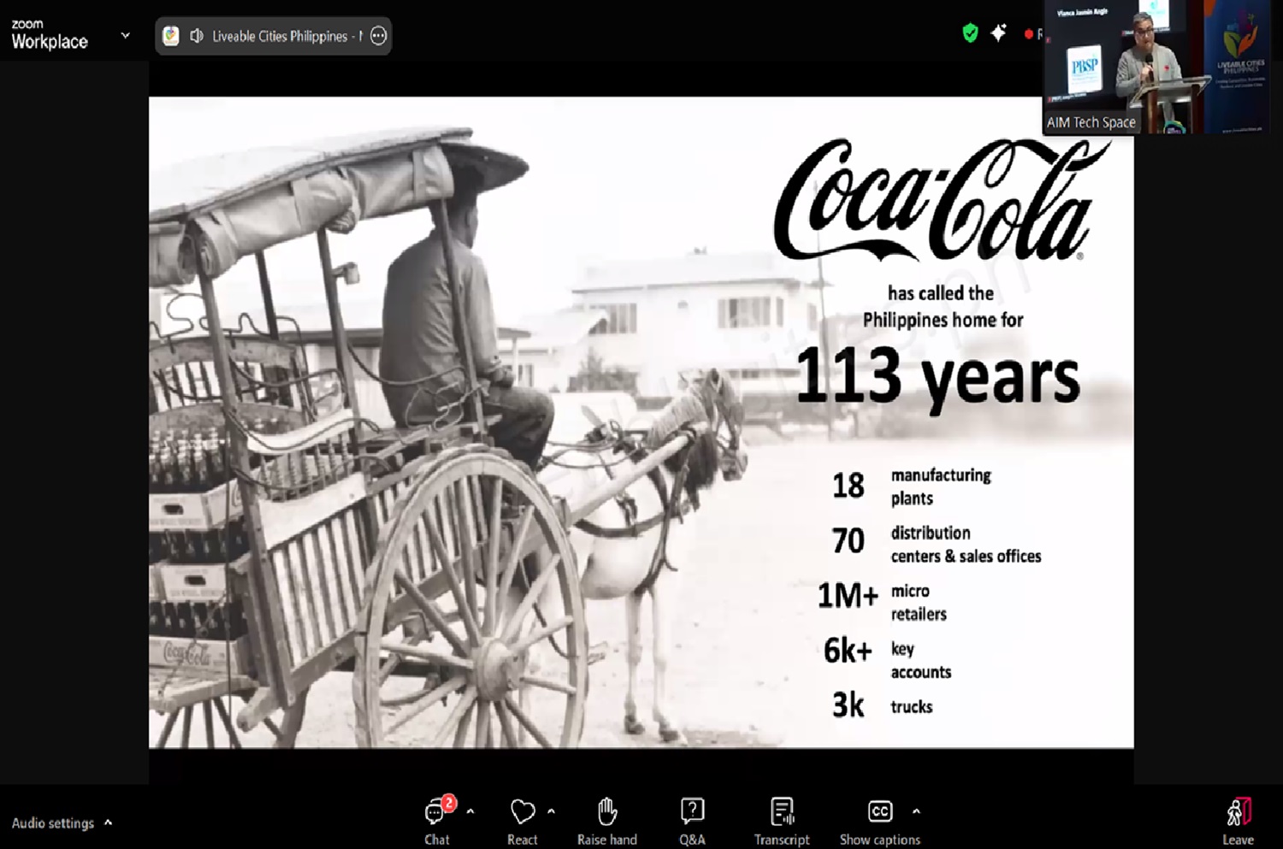1283x849 pixels.
Task: Click "manufacturing plants" text on slide
Action: 941,486
